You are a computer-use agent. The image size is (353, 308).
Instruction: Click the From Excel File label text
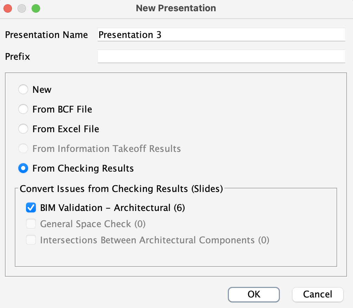tap(66, 129)
